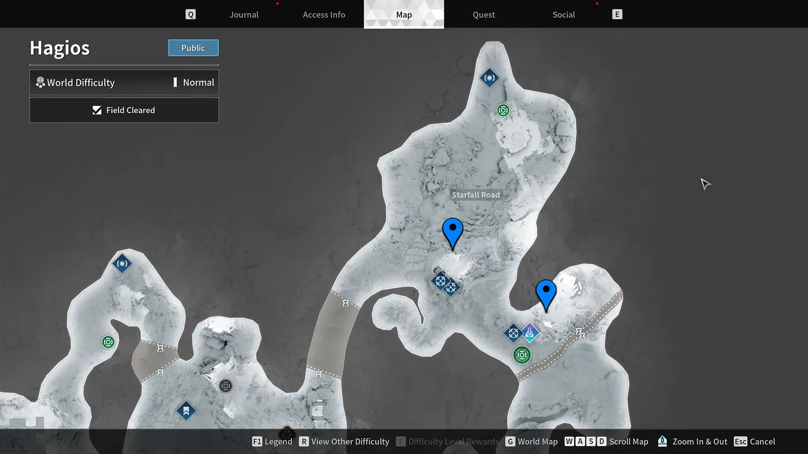Click the left diamond waypoint icon
The height and width of the screenshot is (454, 808).
(x=122, y=263)
